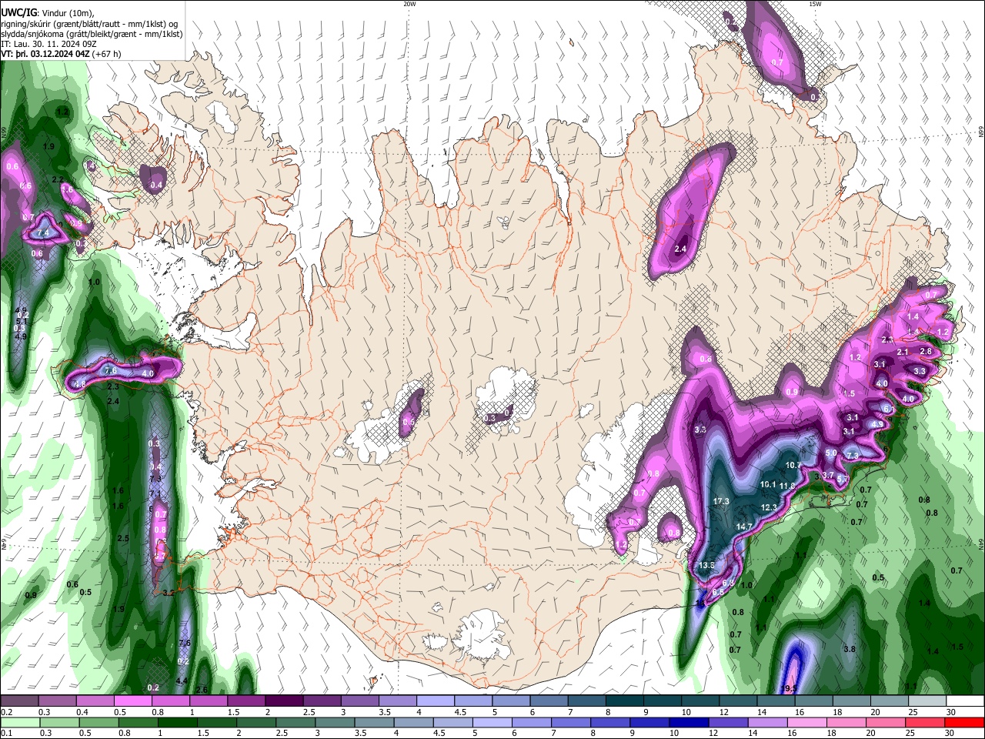
Task: Click the 'rigning/skúrir' legend description line
Action: pos(91,24)
